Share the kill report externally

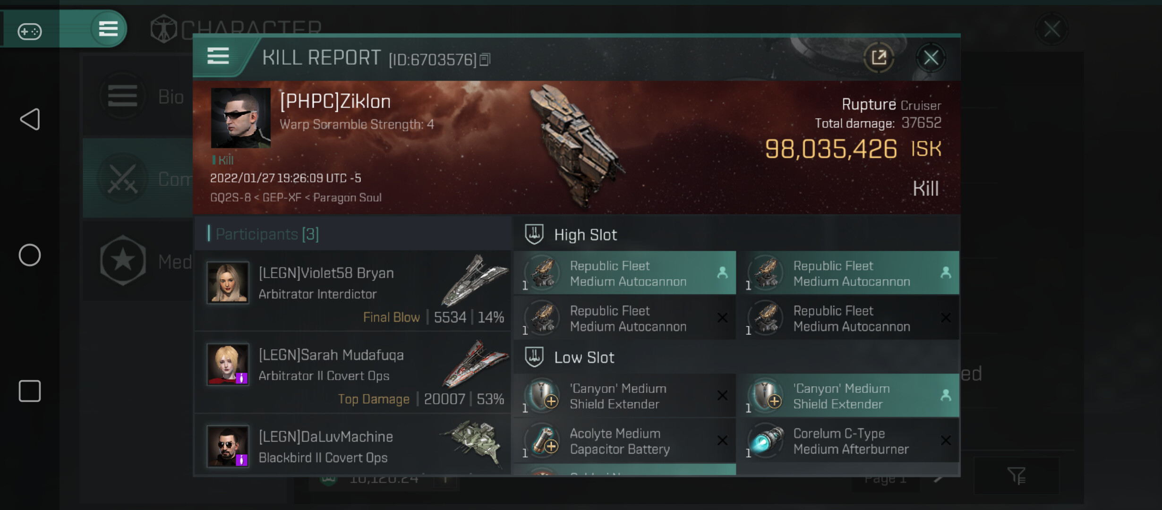[879, 58]
